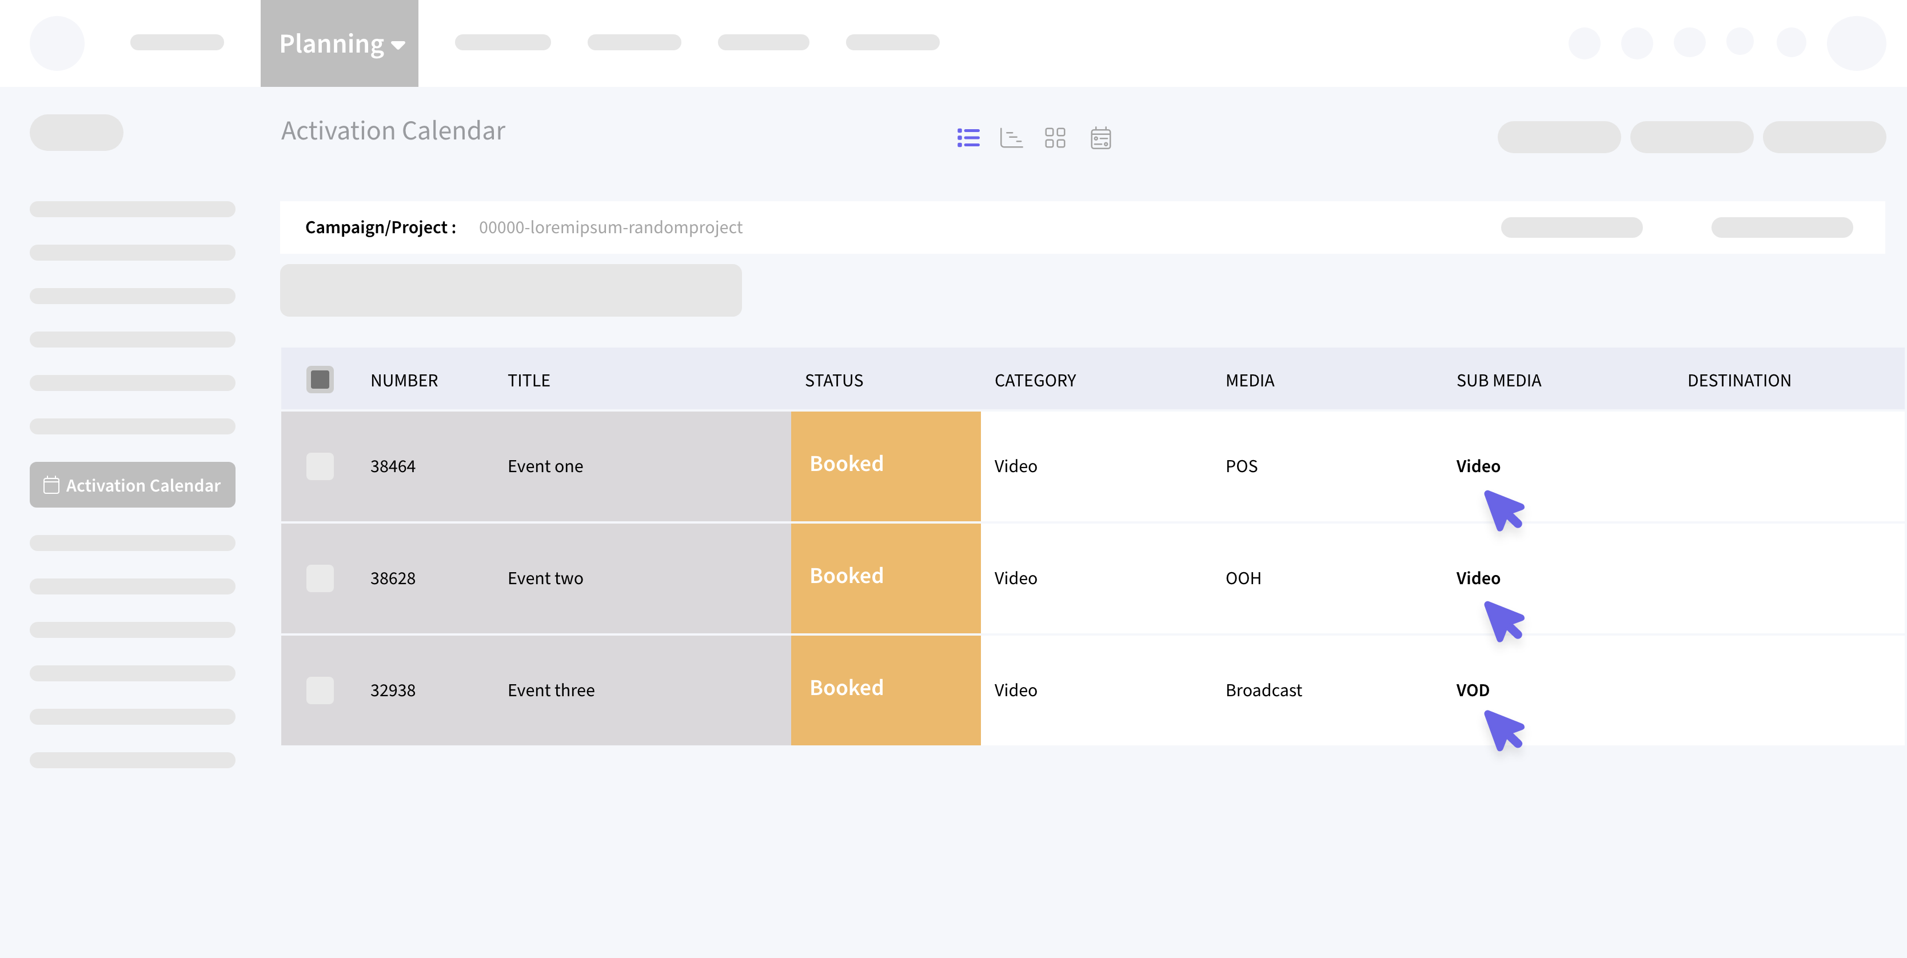Image resolution: width=1907 pixels, height=958 pixels.
Task: Check the box for Event one
Action: (320, 466)
